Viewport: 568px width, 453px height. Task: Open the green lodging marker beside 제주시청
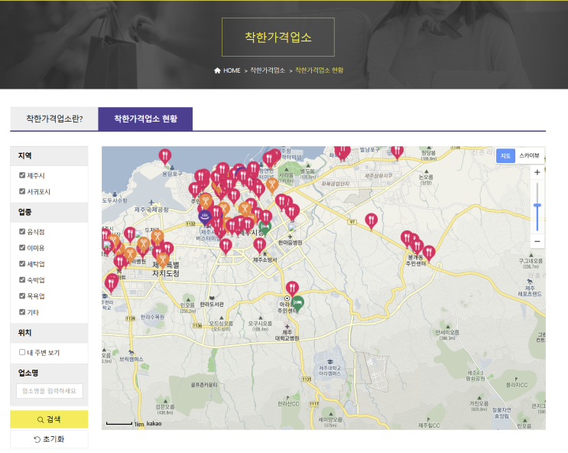click(265, 229)
